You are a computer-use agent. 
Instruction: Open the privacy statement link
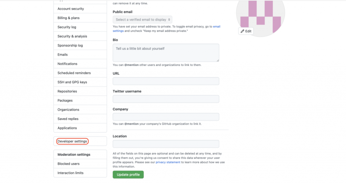(168, 162)
